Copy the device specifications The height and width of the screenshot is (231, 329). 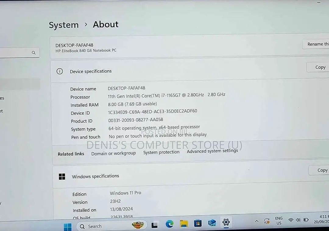tap(318, 67)
